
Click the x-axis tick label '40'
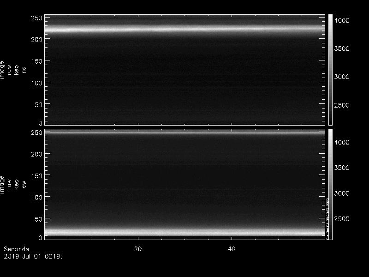coord(232,249)
